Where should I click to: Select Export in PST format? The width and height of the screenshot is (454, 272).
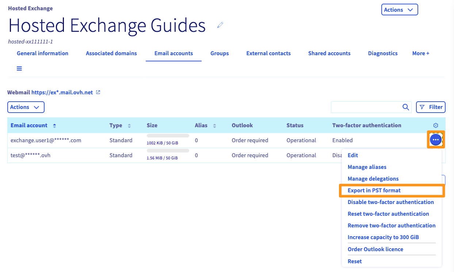coord(374,190)
